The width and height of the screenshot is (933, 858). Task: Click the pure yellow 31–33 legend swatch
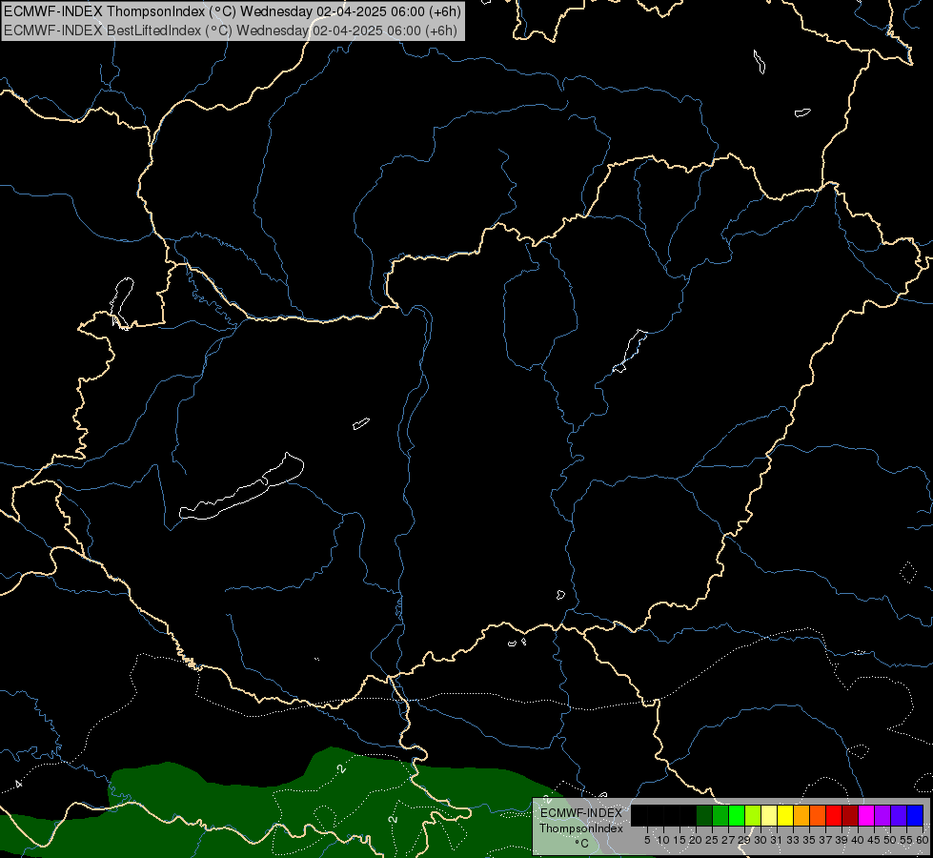(x=785, y=815)
